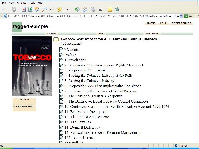Switch to the search tab
This screenshot has width=199, height=149.
(x=51, y=34)
